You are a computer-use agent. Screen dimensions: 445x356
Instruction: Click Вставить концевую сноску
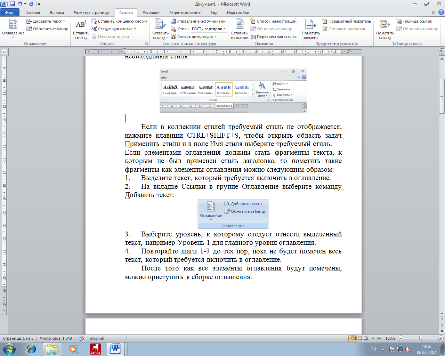[x=119, y=21]
